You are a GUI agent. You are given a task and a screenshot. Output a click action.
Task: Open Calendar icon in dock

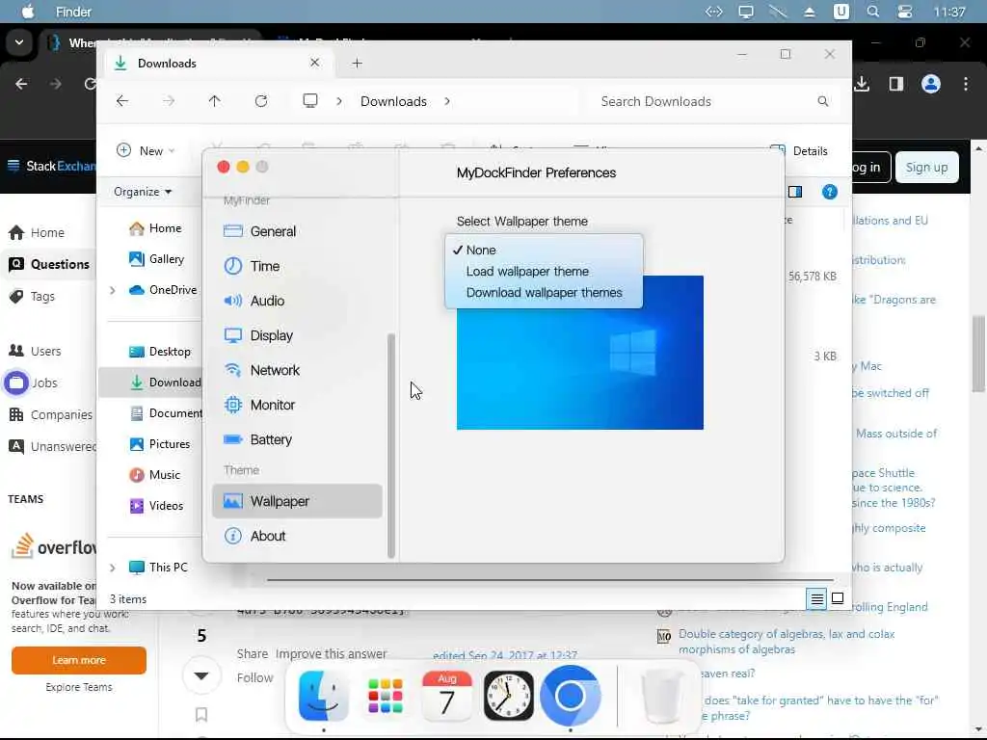pos(446,696)
